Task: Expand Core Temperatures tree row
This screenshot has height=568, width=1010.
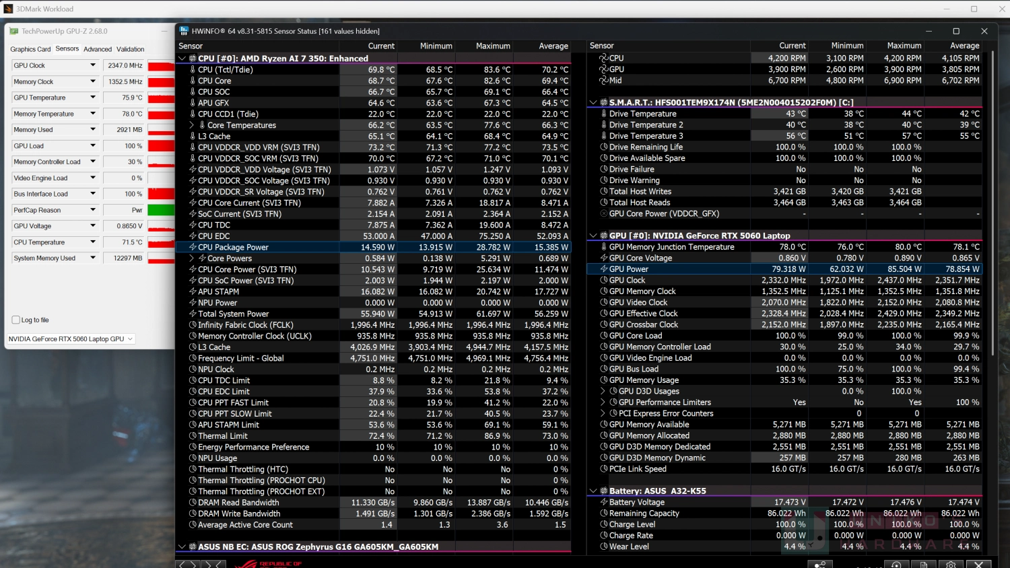Action: tap(192, 125)
